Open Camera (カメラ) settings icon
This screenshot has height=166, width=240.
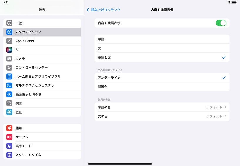coord(9,59)
